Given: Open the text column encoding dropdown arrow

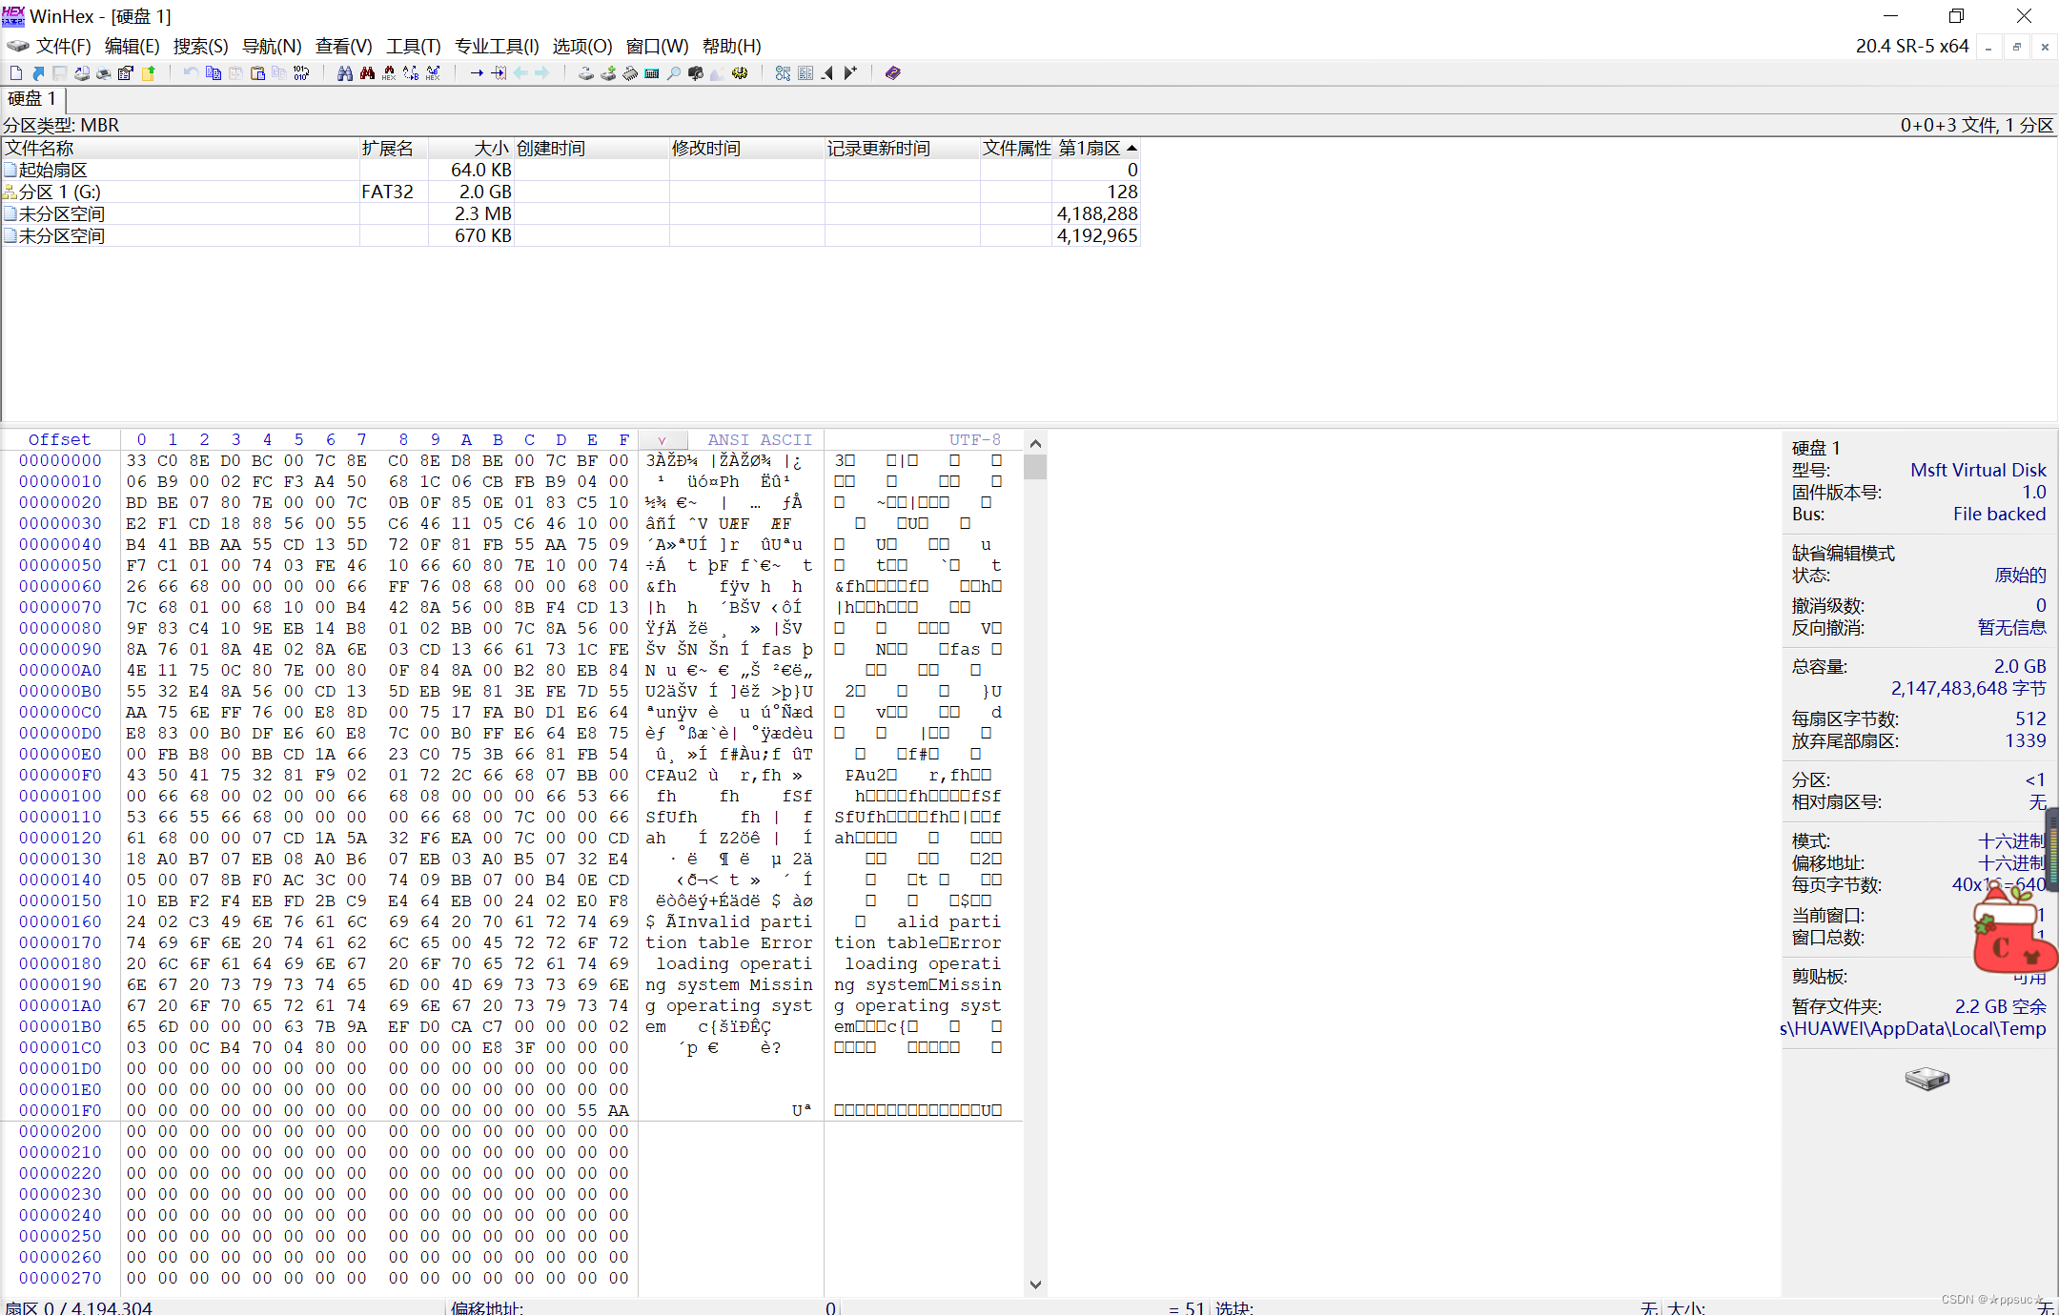Looking at the screenshot, I should click(662, 440).
